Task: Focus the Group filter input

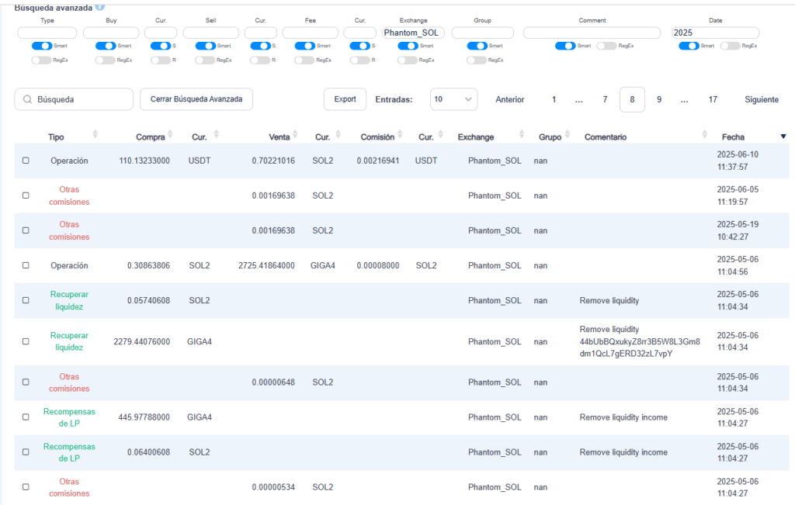Action: 483,33
